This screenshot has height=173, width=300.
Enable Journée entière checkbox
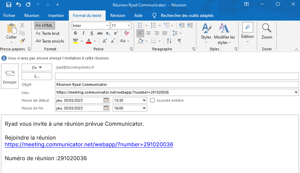click(x=152, y=100)
